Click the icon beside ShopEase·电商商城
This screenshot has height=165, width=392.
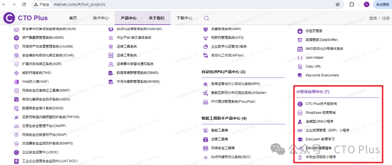(x=300, y=113)
